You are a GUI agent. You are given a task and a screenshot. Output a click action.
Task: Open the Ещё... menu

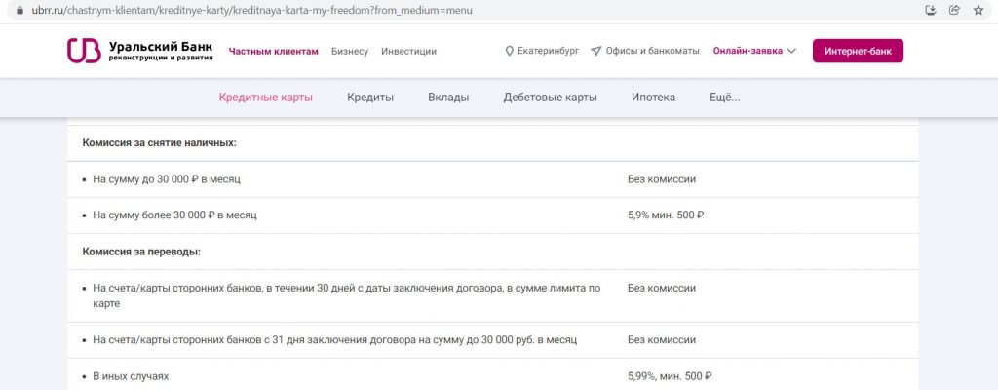click(724, 97)
